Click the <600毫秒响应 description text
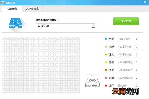 [125, 70]
